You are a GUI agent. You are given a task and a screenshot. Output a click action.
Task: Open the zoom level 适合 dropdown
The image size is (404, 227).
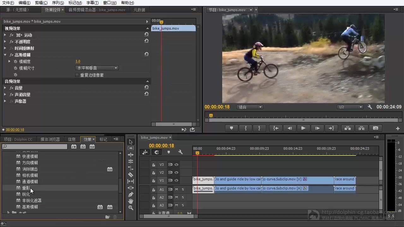click(250, 107)
